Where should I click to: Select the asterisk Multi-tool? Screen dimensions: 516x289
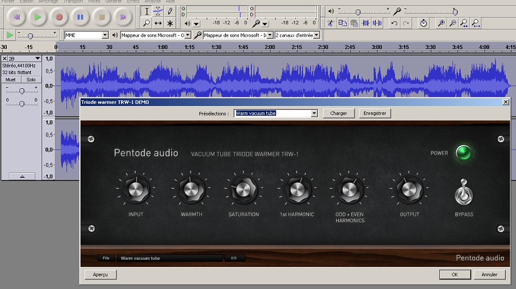point(170,23)
